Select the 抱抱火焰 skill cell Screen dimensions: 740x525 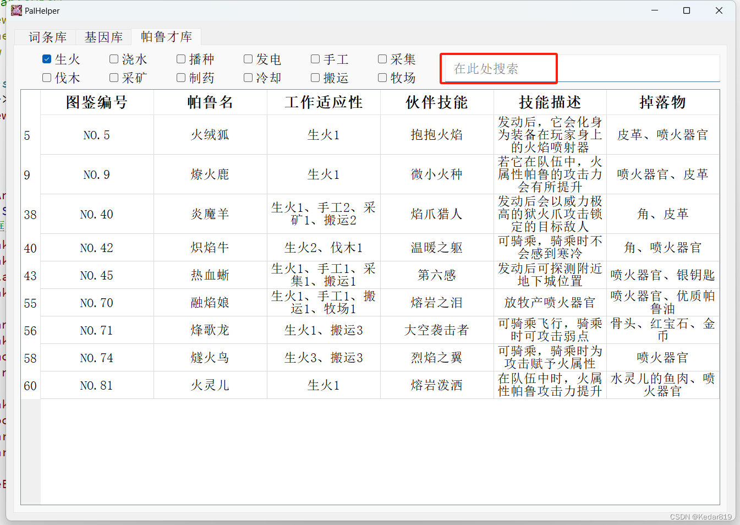(437, 135)
